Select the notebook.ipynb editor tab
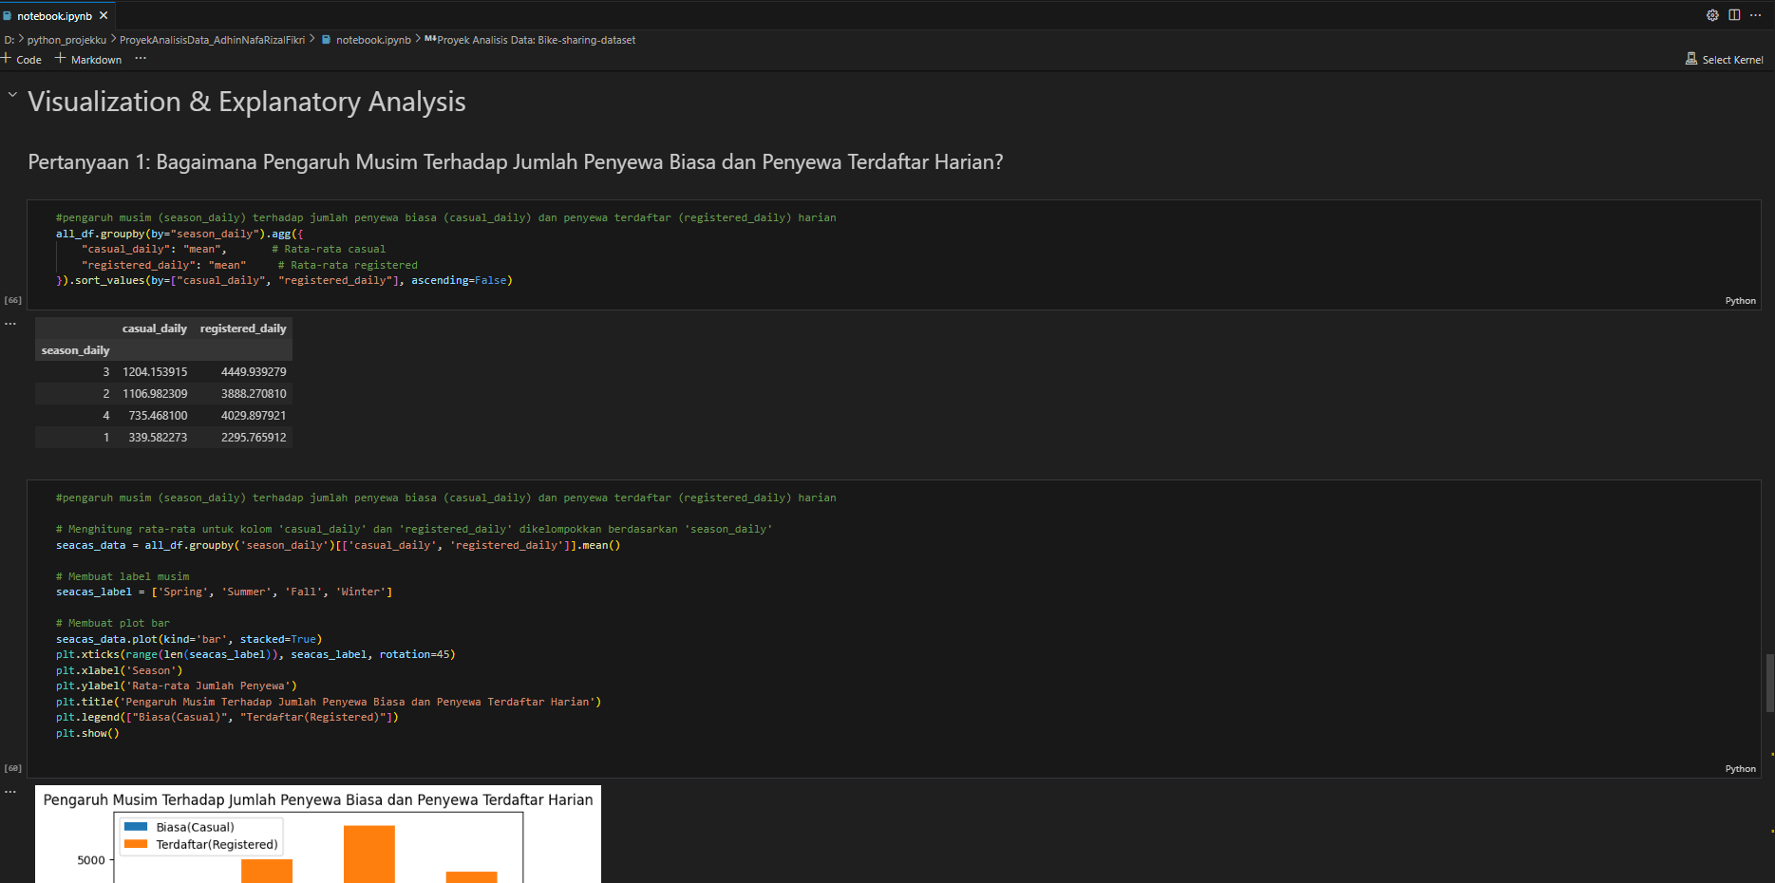Screen dimensions: 1775x883 point(54,16)
